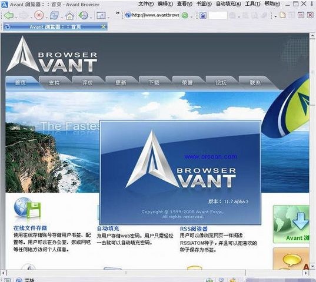316x282 pixels.
Task: Open the 文件(F) menu
Action: 146,4
